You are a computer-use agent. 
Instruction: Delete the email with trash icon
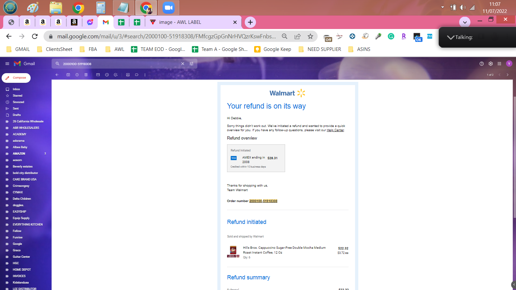point(86,75)
